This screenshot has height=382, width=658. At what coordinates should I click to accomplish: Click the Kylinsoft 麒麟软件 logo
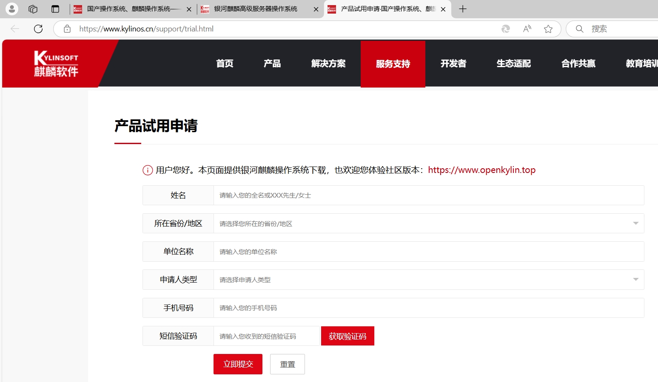click(x=56, y=64)
